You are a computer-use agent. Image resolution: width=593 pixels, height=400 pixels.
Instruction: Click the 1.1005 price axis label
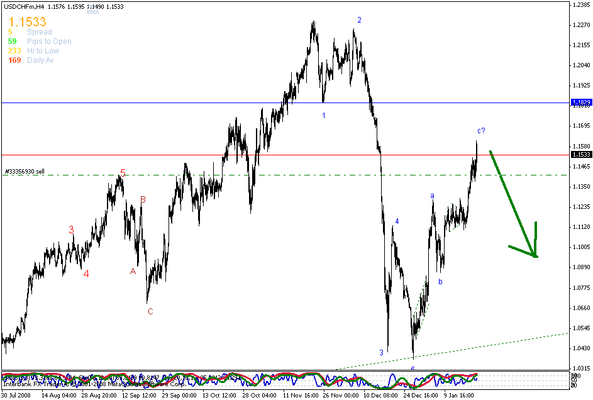(582, 247)
